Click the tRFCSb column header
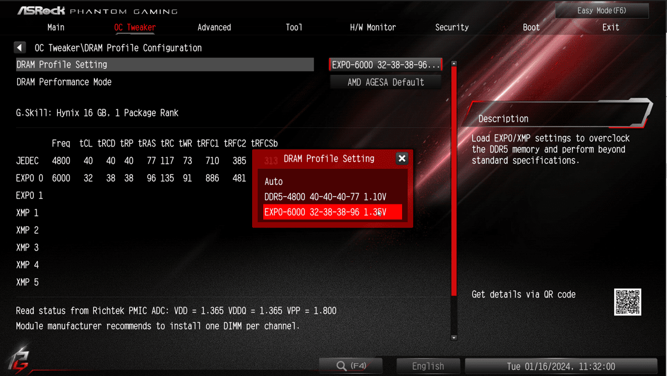The width and height of the screenshot is (667, 376). 264,143
